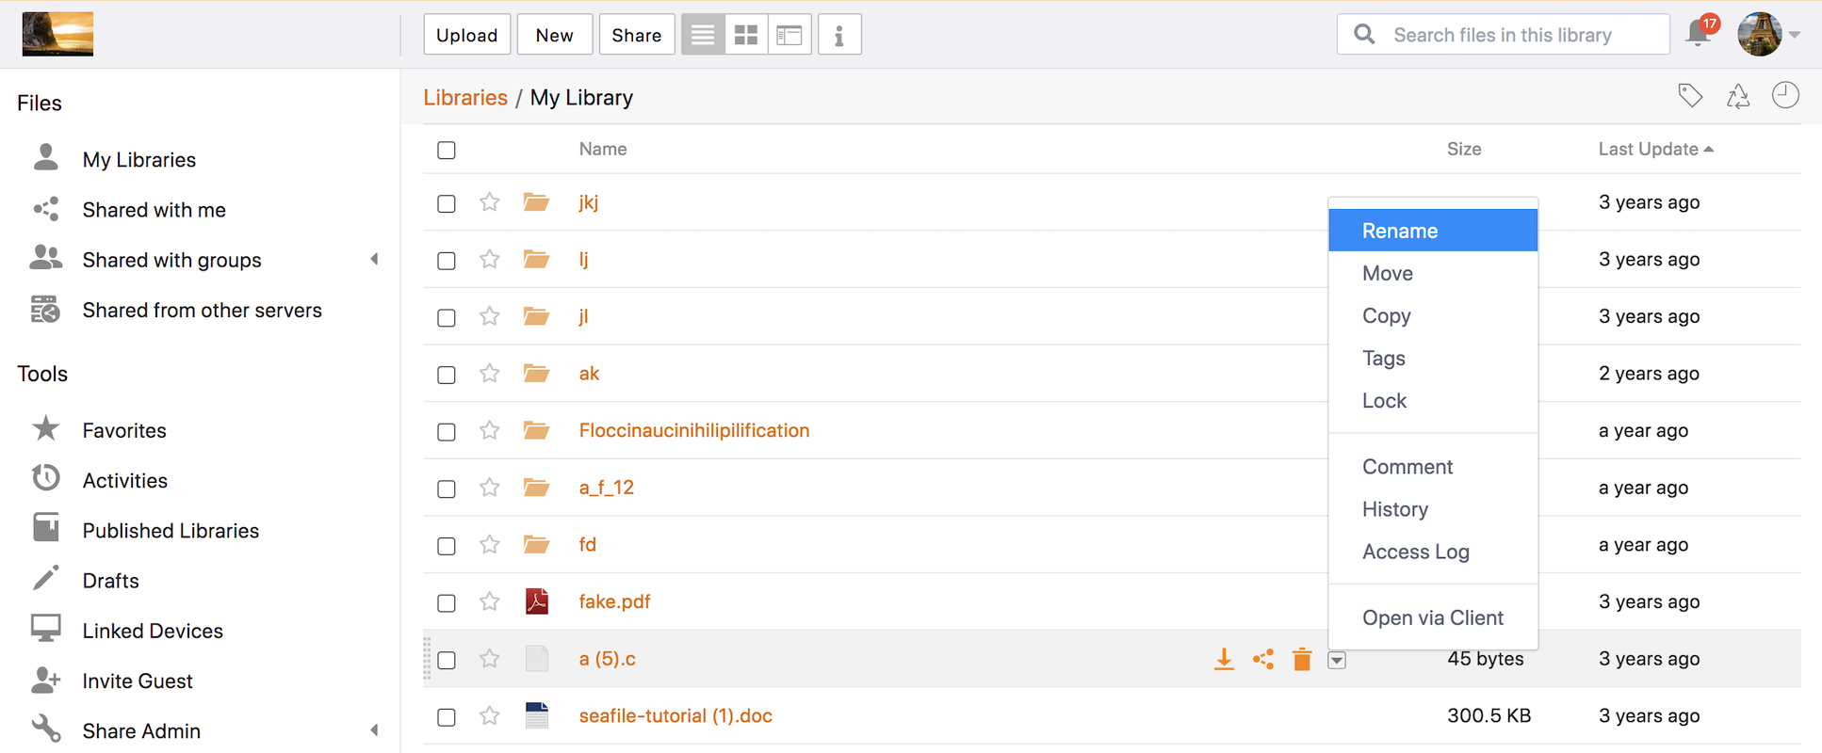Screen dimensions: 1822x753
Task: Download the a (5).c file
Action: (x=1223, y=659)
